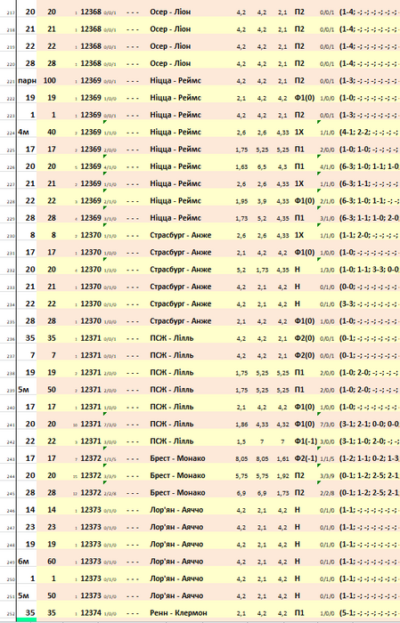The width and height of the screenshot is (400, 623).
Task: Select the score cell starting '(4-1; 2-2'
Action: click(369, 132)
